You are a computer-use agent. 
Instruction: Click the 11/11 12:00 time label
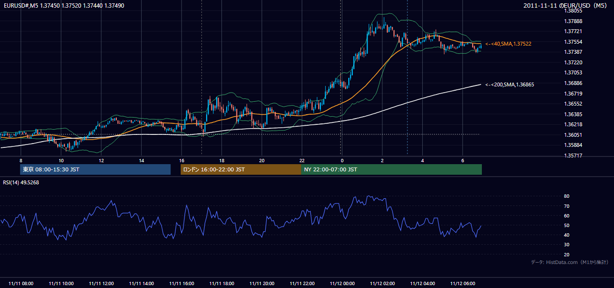pyautogui.click(x=101, y=284)
